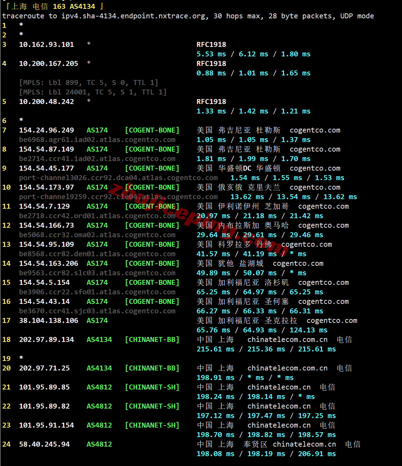Screen dimensions: 402x466
Task: Click location 伊利诺伊州 芝加哥 at hop 11
Action: 254,206
